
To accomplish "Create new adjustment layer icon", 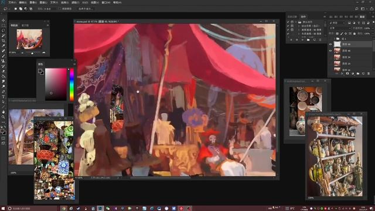I will 353,73.
